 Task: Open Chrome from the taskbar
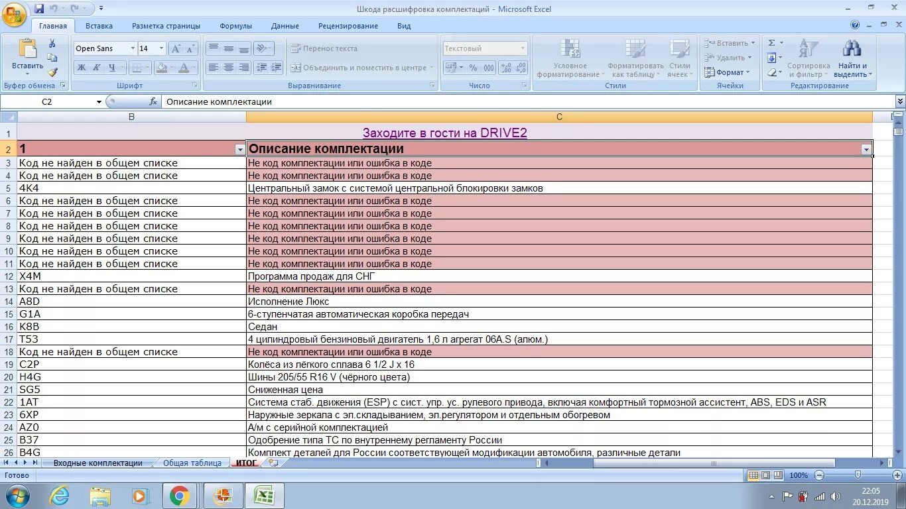point(179,496)
